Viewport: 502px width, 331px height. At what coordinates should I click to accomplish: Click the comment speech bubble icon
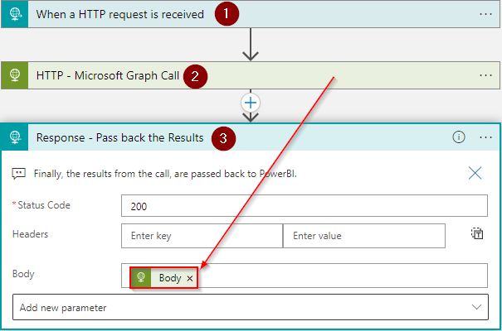click(18, 174)
